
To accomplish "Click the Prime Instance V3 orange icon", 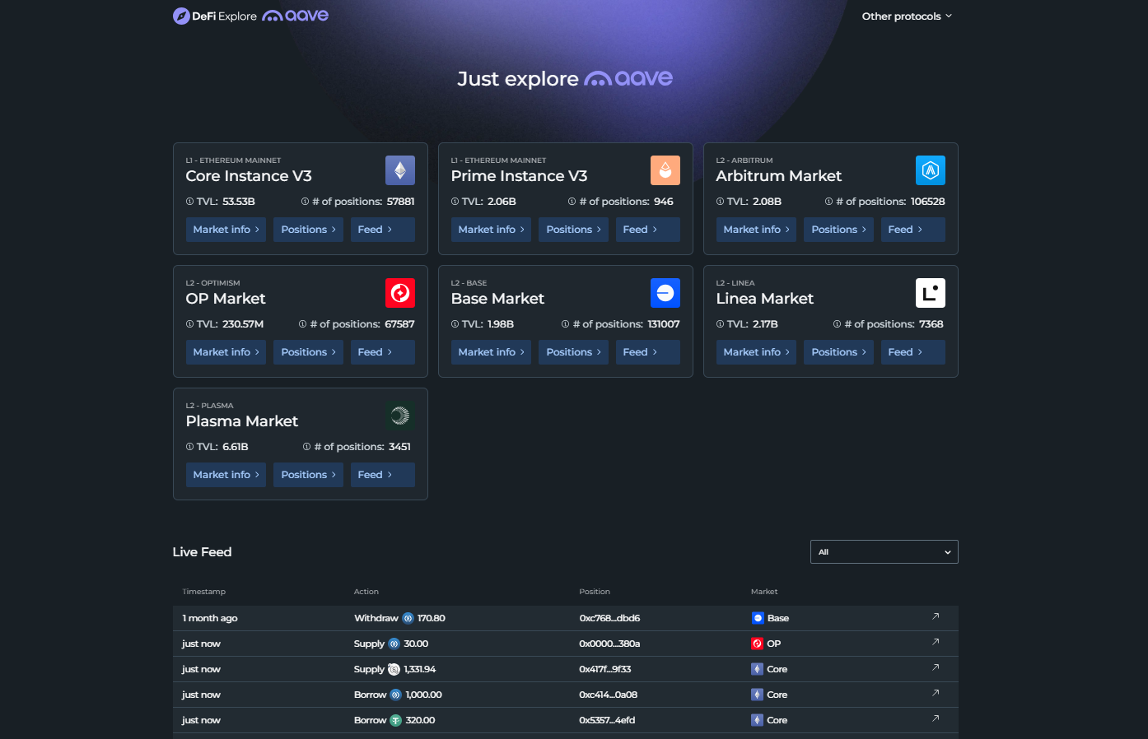I will tap(665, 170).
